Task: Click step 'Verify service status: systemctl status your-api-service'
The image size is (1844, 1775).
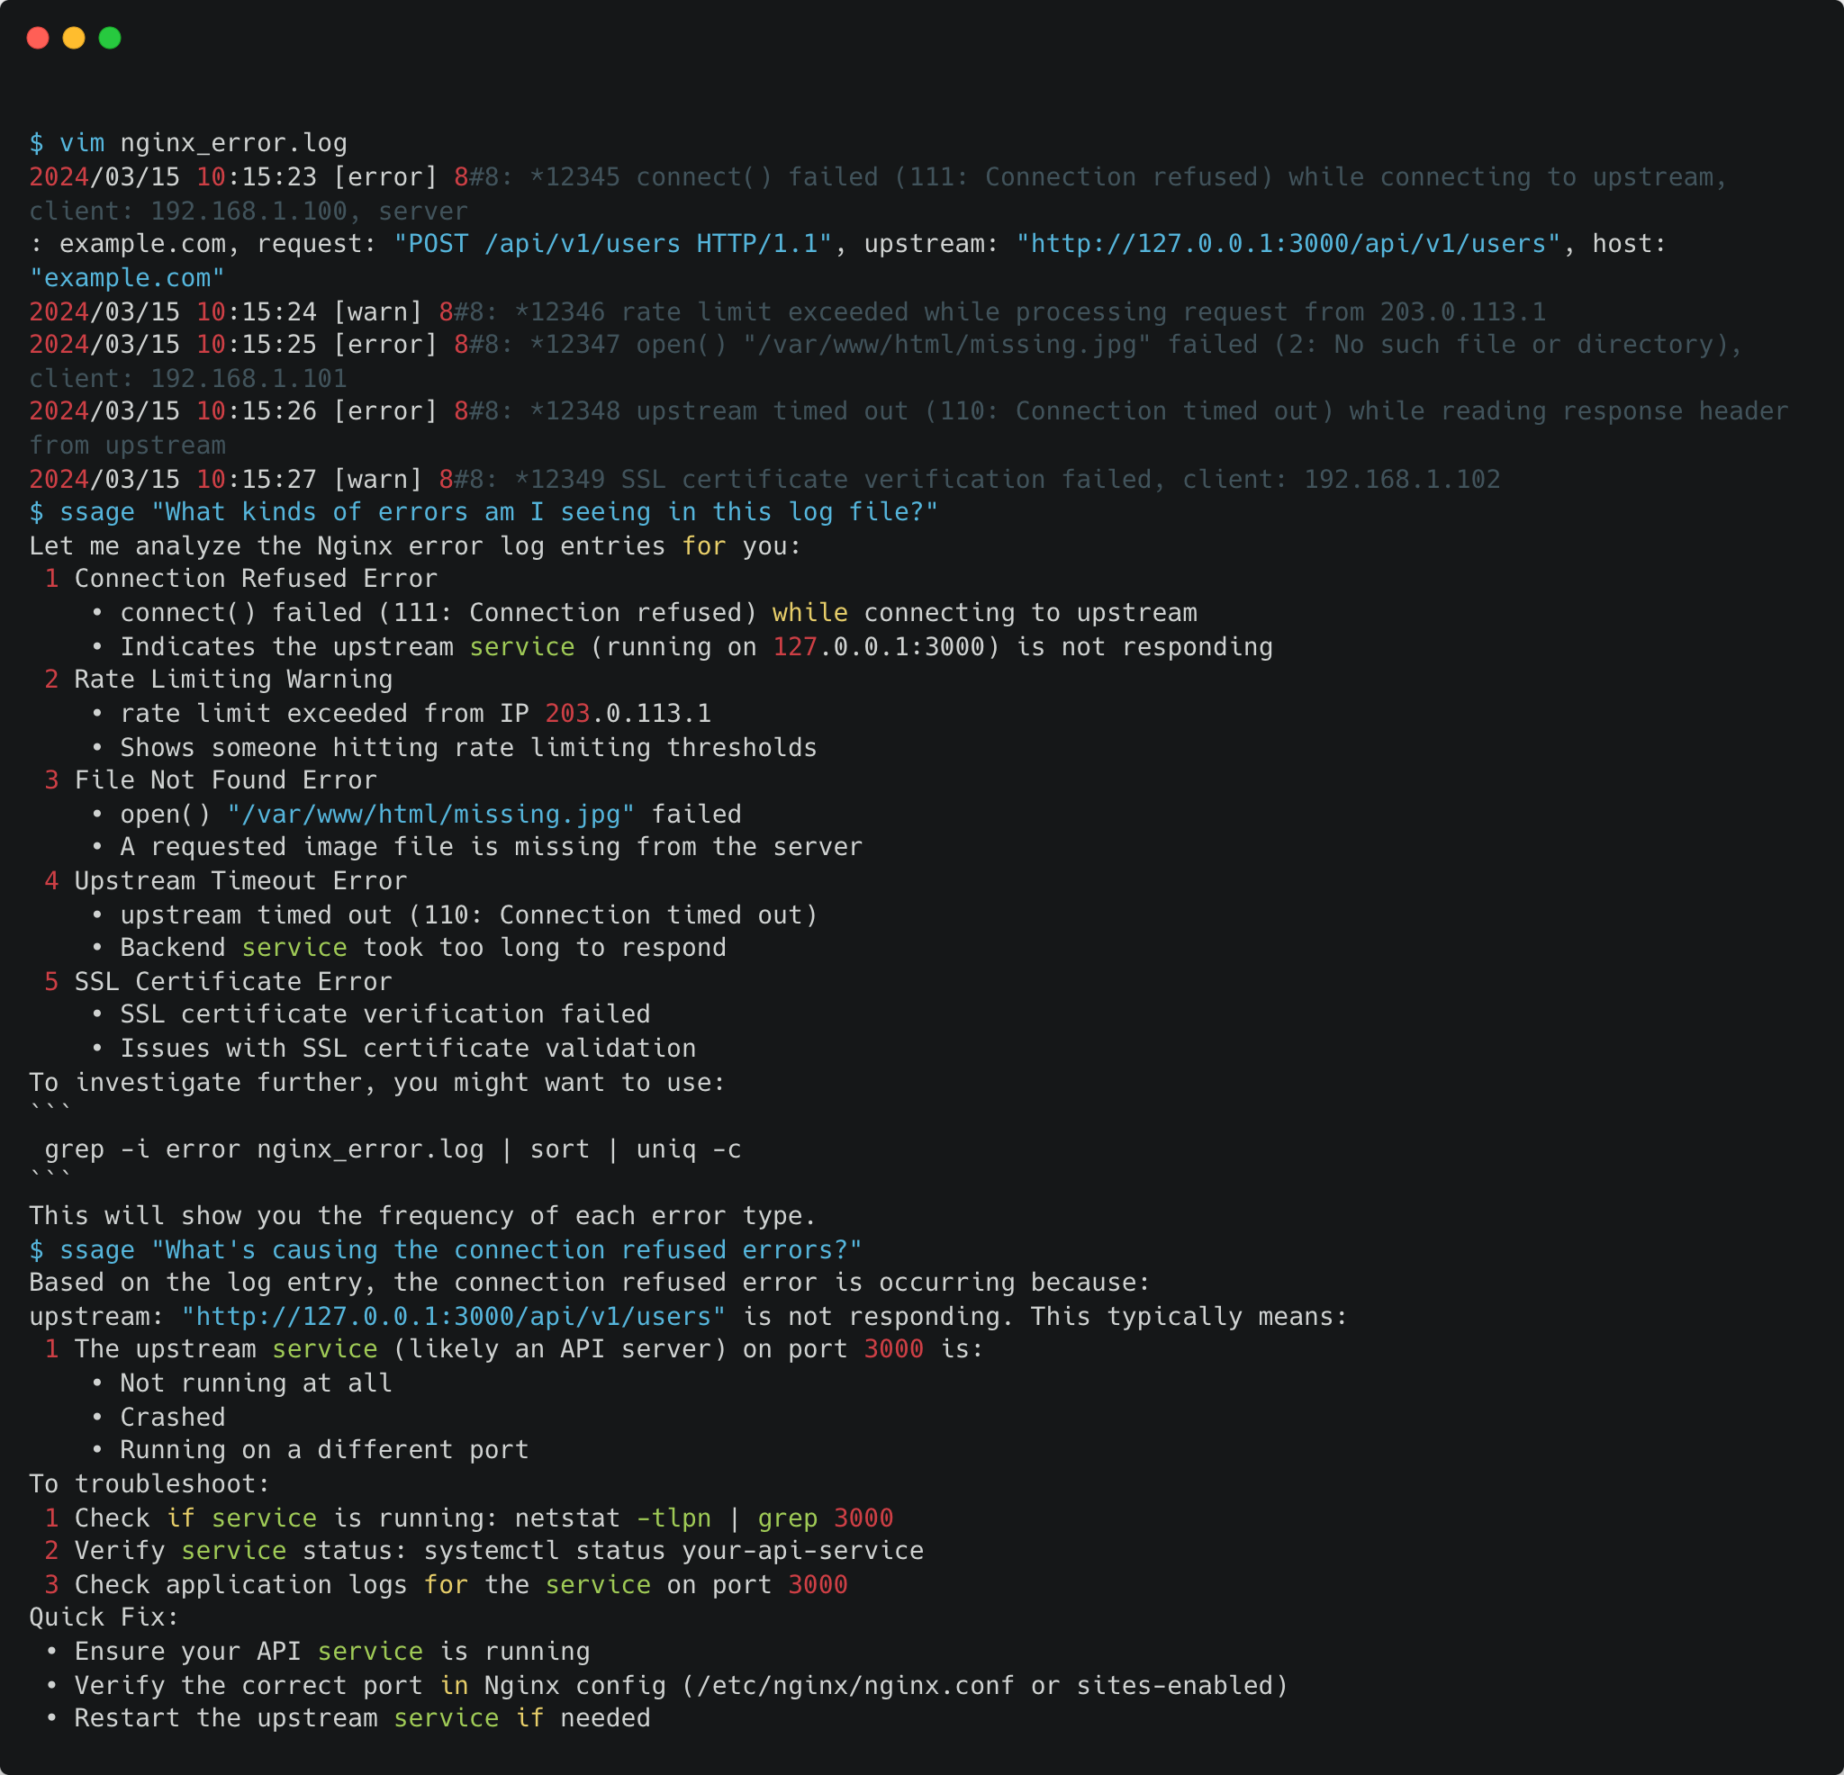Action: [484, 1550]
